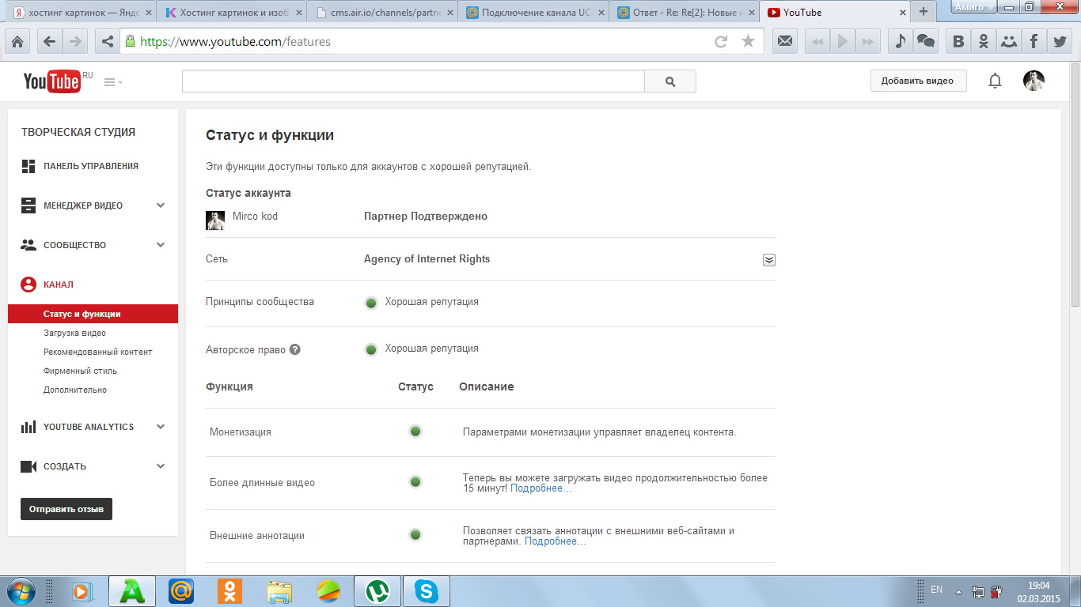
Task: Click the Партнер Подтверждено status text
Action: [426, 217]
